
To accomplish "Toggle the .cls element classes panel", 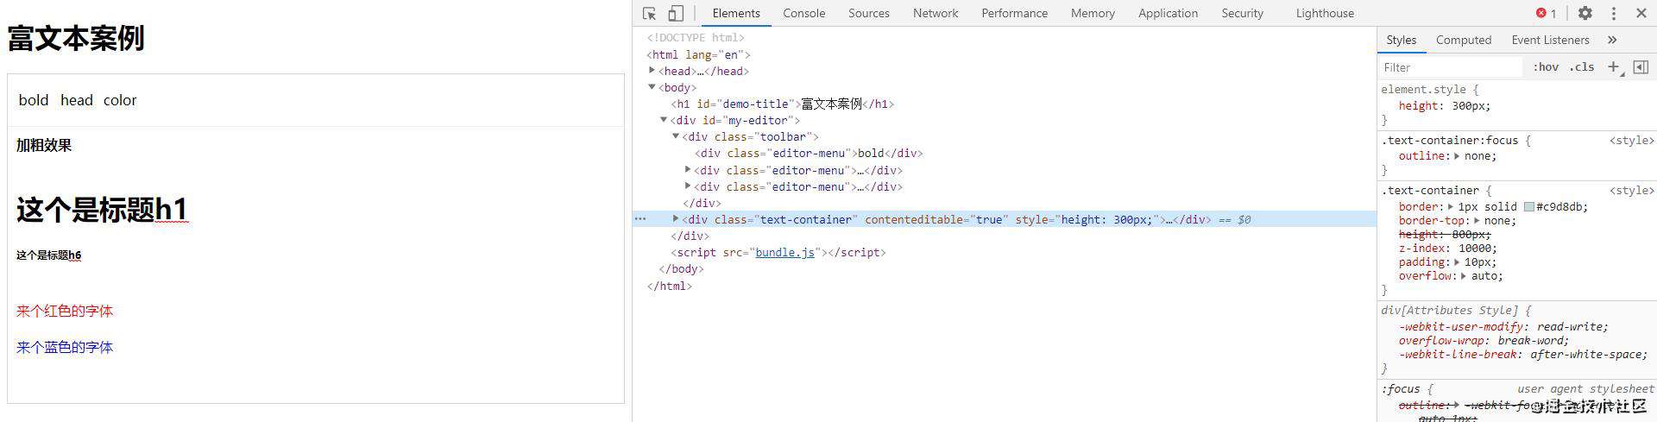I will click(x=1582, y=67).
